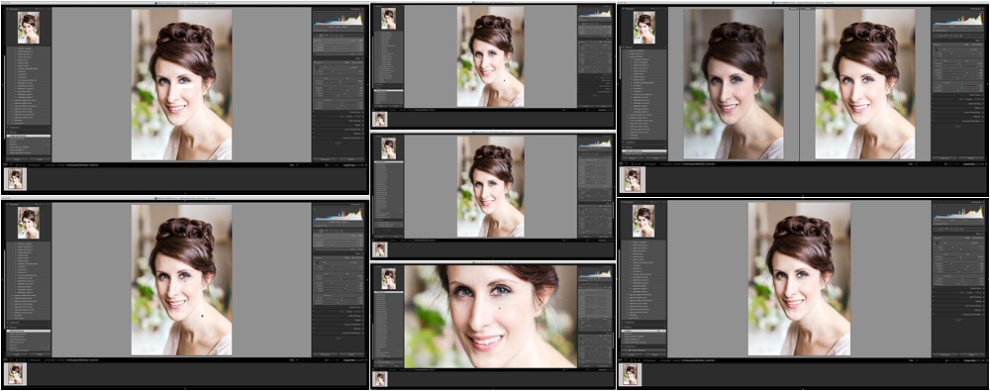The image size is (990, 391).
Task: Pick White Balance eyedropper in top-left screenshot
Action: pyautogui.click(x=316, y=68)
